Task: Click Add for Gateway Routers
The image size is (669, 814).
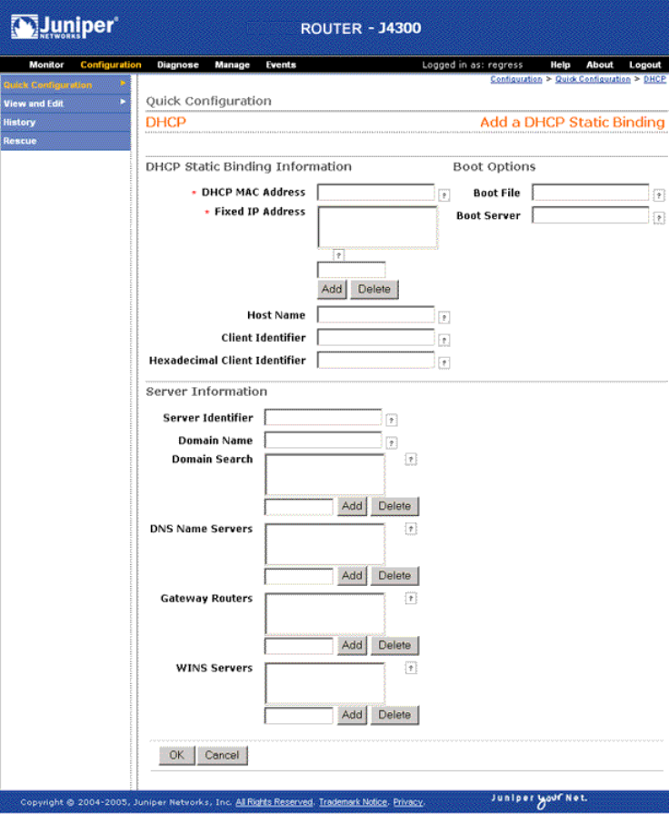Action: pyautogui.click(x=352, y=645)
